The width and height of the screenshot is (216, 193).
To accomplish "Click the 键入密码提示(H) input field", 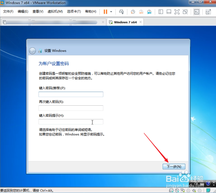I will 71,122.
